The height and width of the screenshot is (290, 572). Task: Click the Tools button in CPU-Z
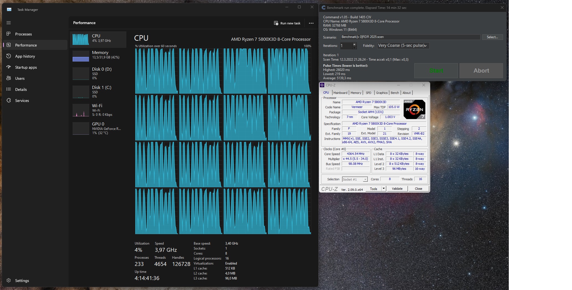374,189
